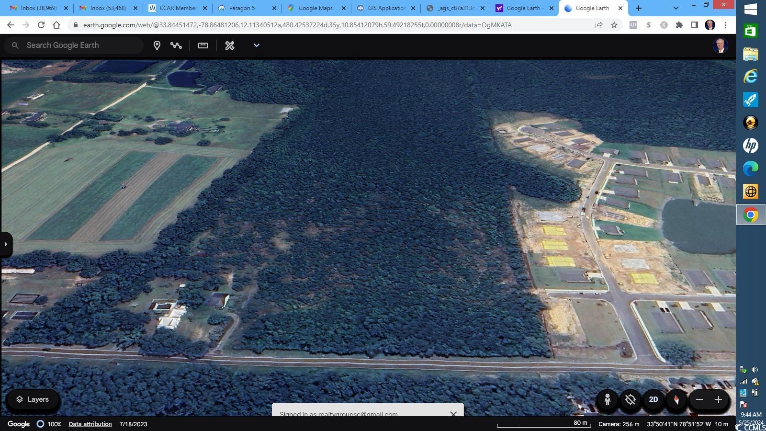Enter Street View with Pegman icon

click(607, 399)
